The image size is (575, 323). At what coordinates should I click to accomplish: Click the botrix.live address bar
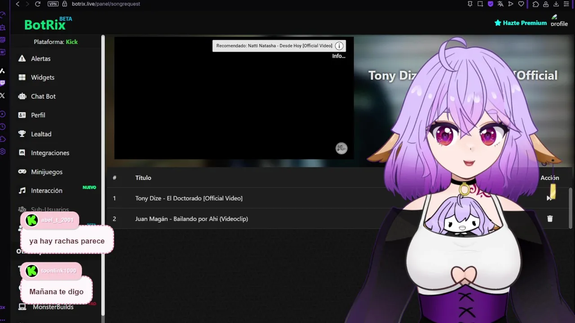click(x=106, y=4)
